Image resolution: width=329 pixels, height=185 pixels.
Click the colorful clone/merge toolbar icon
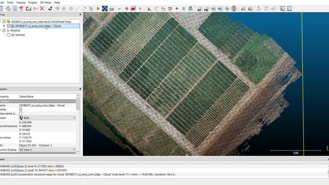tap(28, 8)
